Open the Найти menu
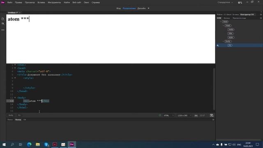263x148 pixels. [67, 2]
